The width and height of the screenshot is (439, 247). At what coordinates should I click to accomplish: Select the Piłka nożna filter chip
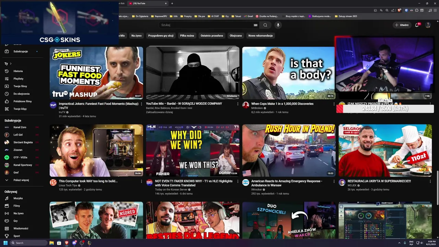point(187,36)
